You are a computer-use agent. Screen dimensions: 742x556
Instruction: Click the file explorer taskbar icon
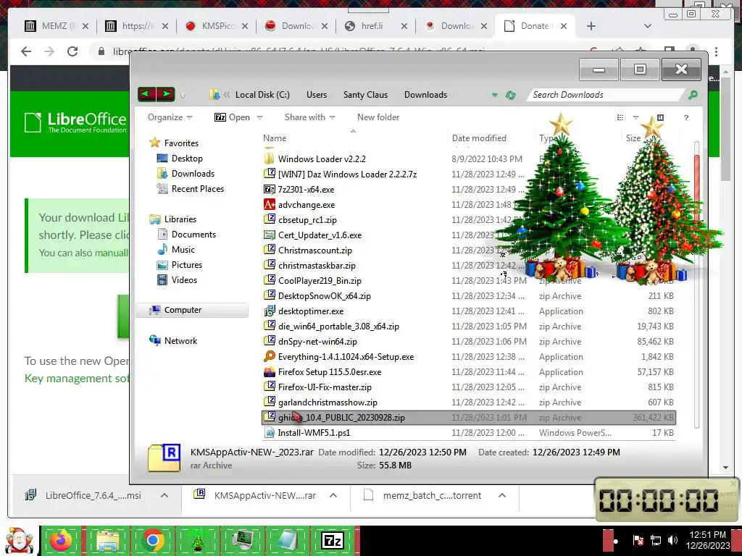107,540
